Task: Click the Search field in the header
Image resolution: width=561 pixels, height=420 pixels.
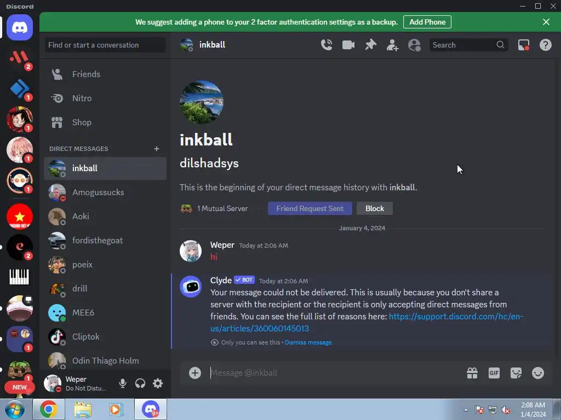Action: point(468,45)
